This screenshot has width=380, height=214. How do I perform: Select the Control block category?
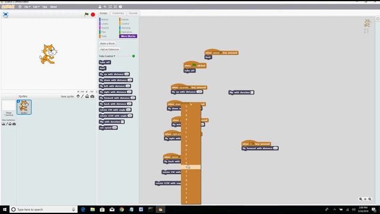point(125,24)
